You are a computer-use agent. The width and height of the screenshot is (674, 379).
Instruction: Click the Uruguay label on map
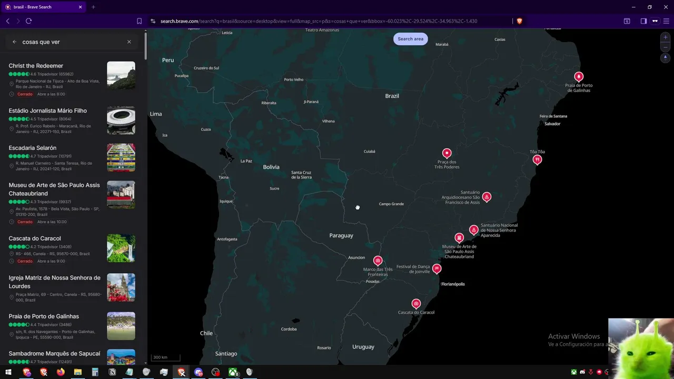click(x=363, y=347)
